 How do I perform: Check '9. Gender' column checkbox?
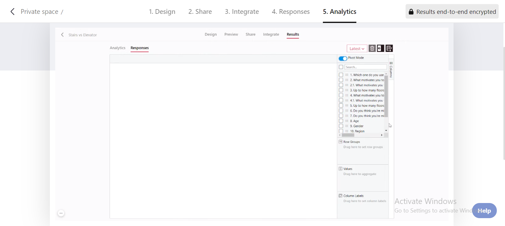[x=341, y=126]
